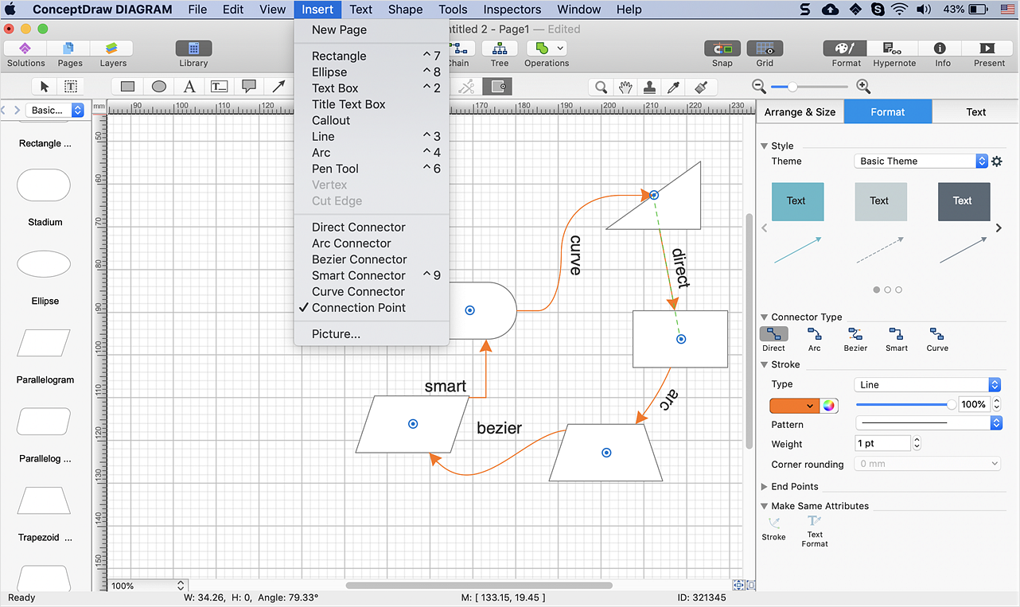Viewport: 1020px width, 607px height.
Task: Click the Weight input field
Action: click(882, 444)
